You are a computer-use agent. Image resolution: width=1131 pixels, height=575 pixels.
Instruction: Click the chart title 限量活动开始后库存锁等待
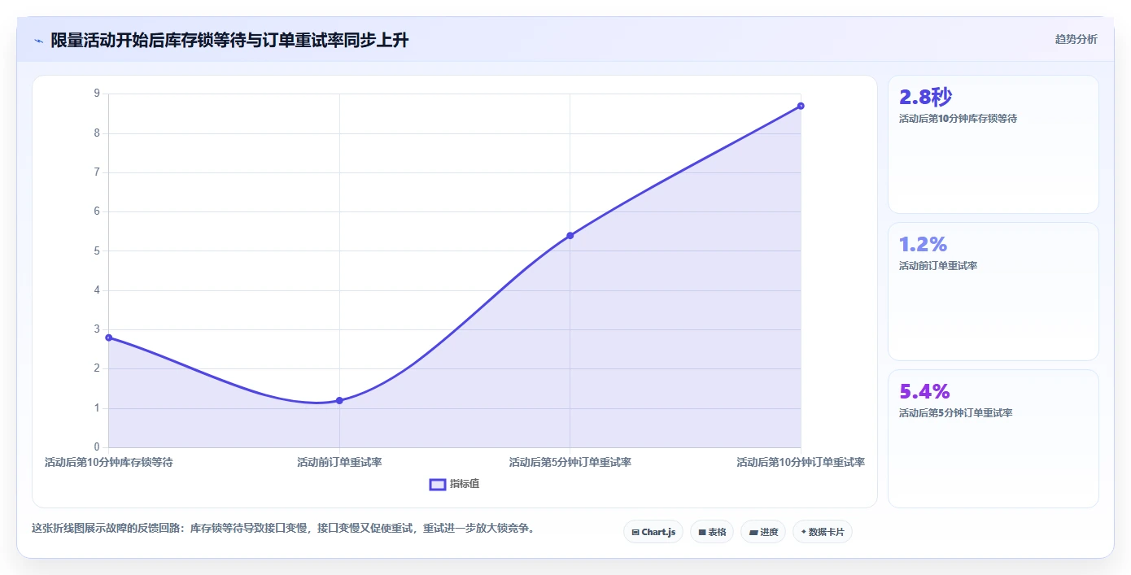click(229, 41)
